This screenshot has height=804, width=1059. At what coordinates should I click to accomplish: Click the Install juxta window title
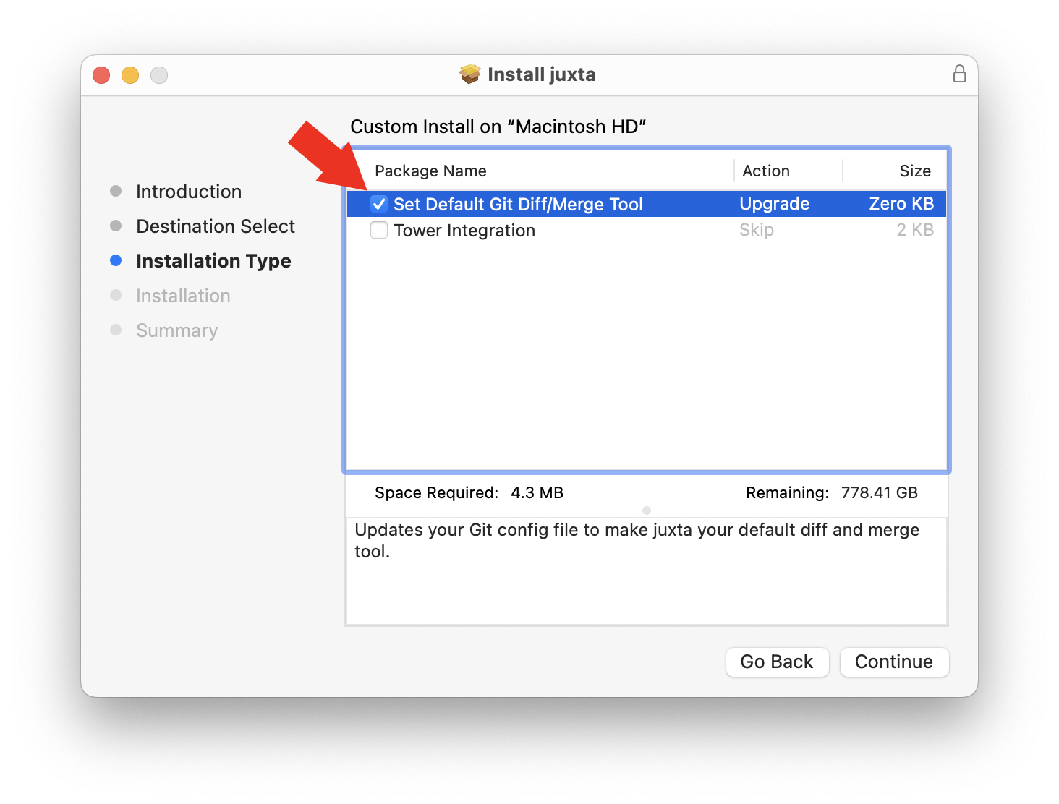click(x=542, y=74)
